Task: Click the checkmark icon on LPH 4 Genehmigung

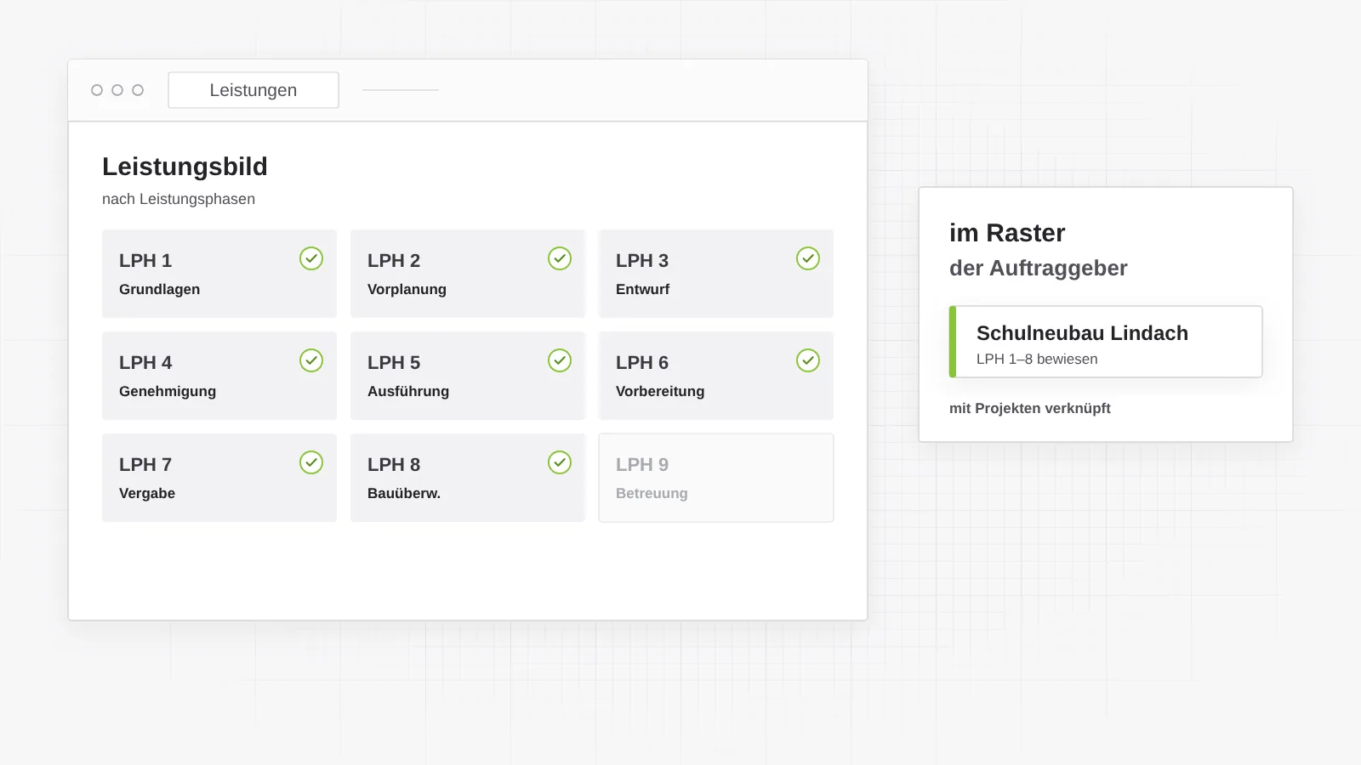Action: tap(311, 360)
